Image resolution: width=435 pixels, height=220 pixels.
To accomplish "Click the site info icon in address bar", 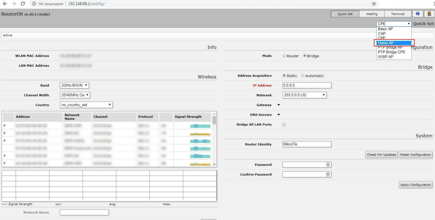I will [x=34, y=4].
